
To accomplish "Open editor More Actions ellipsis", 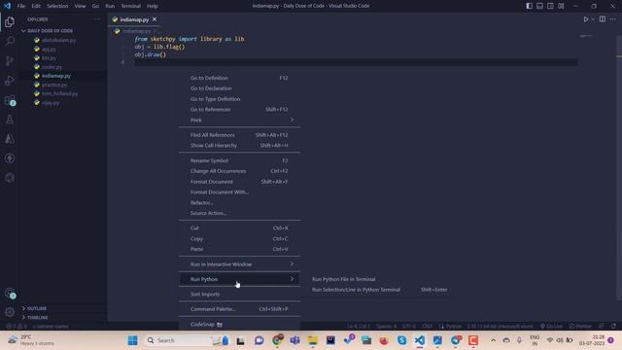I will coord(613,19).
